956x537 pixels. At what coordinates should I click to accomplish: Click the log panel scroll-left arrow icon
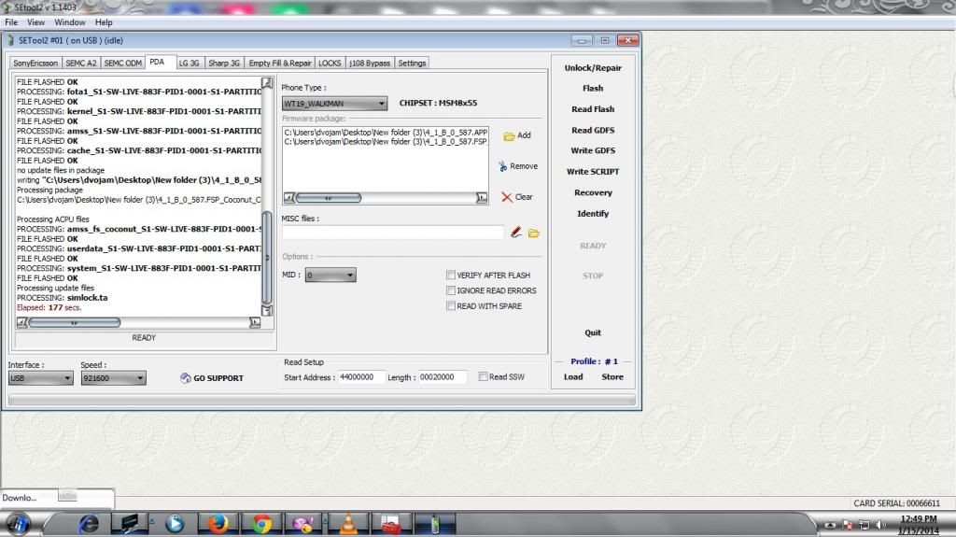tap(22, 322)
